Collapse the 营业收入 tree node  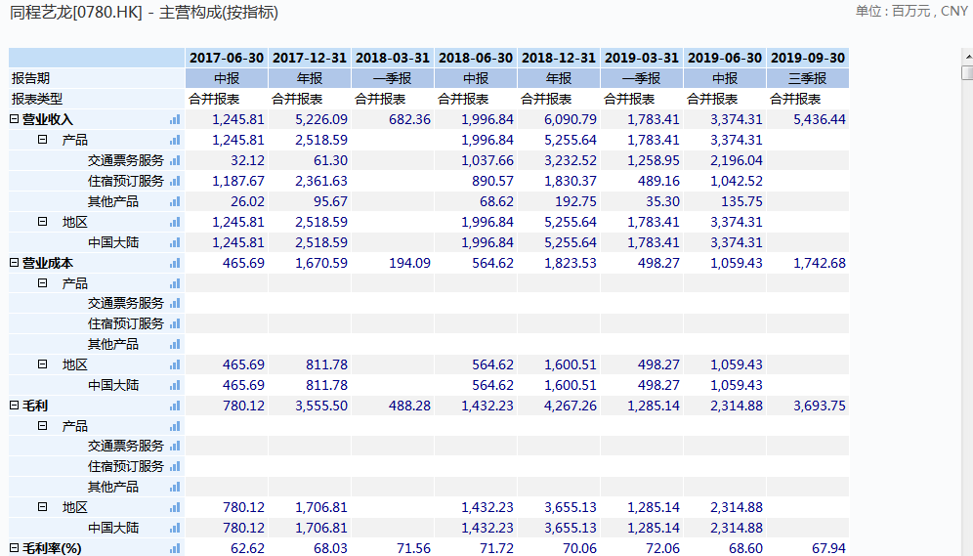pyautogui.click(x=15, y=119)
